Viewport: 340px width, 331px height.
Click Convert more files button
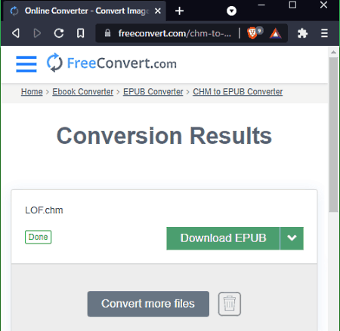pyautogui.click(x=148, y=304)
